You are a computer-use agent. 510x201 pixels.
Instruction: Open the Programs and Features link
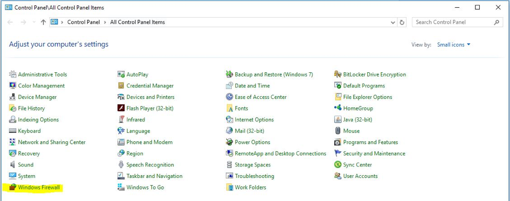(x=370, y=142)
